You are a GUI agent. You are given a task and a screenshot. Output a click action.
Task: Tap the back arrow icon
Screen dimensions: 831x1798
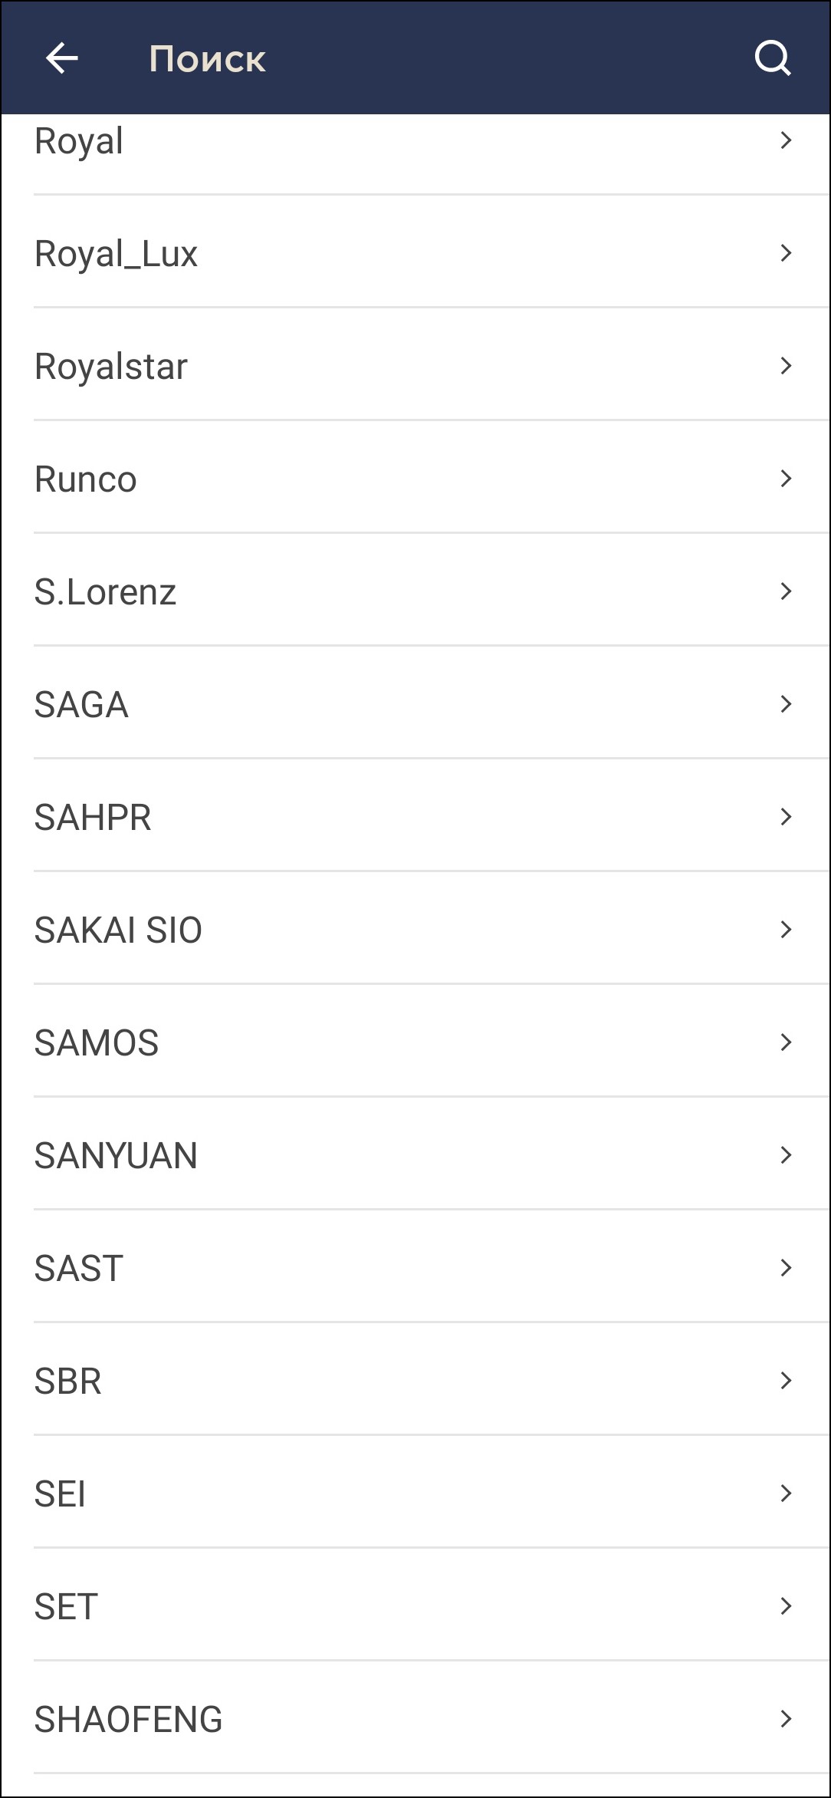[x=61, y=58]
